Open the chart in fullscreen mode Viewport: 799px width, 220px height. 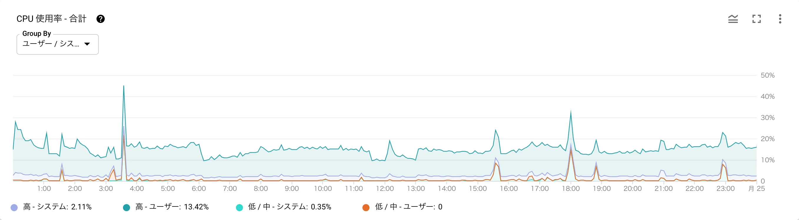point(757,19)
